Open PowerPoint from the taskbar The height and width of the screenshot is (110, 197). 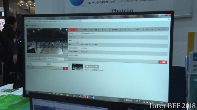tap(86, 97)
